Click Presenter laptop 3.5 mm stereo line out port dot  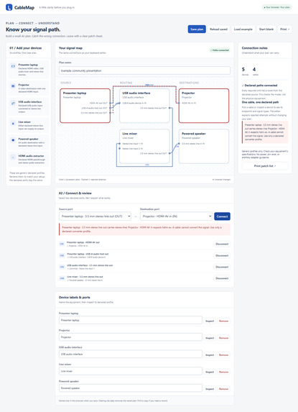click(110, 113)
